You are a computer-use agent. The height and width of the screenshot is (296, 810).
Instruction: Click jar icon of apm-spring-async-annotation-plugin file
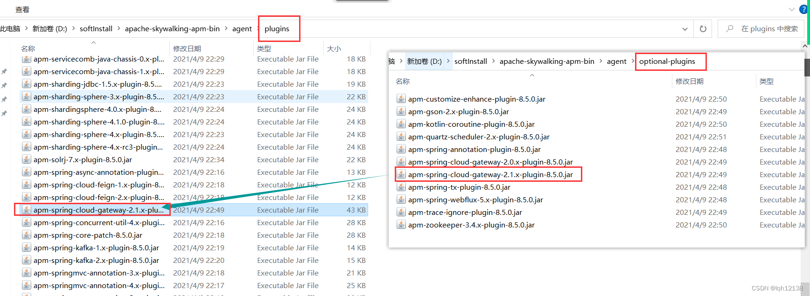coord(27,172)
